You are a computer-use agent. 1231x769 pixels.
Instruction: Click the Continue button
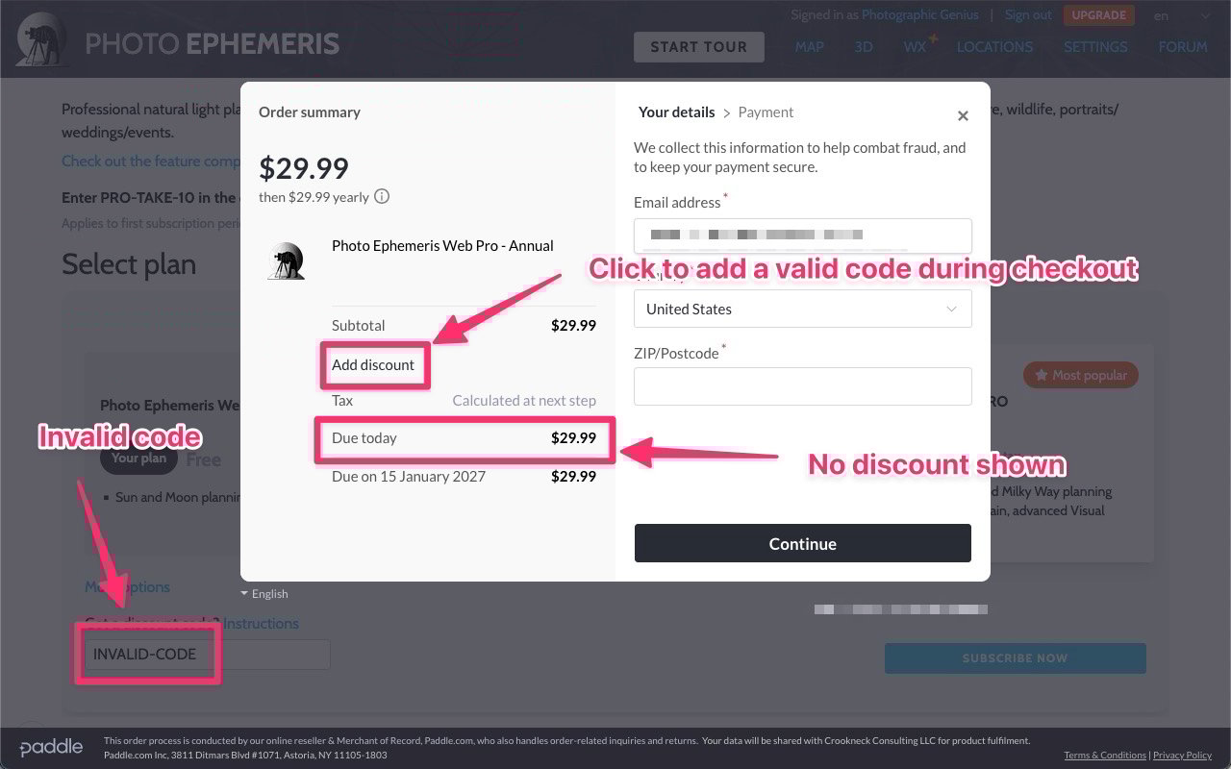(x=803, y=543)
